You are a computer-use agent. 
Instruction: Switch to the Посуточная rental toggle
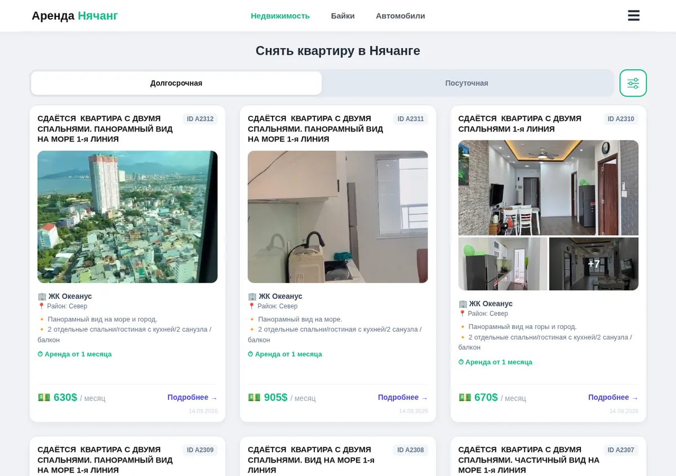coord(466,83)
